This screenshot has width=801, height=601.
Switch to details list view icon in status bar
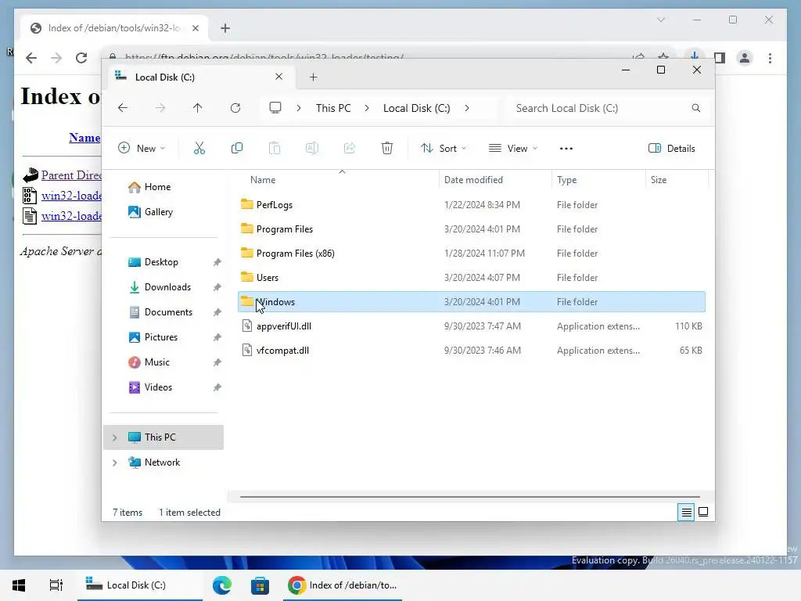click(x=687, y=512)
